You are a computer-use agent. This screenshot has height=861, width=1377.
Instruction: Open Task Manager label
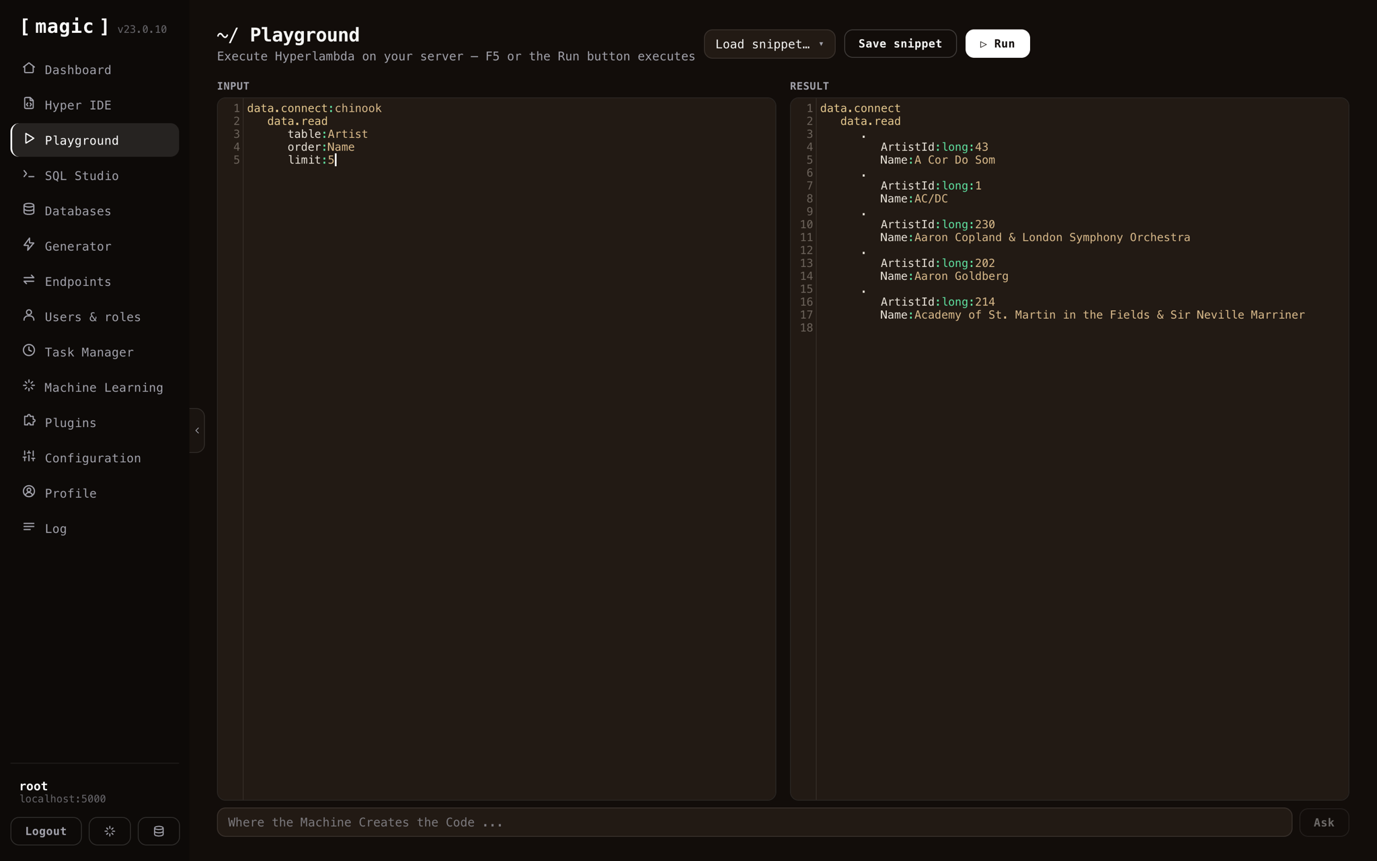click(89, 352)
